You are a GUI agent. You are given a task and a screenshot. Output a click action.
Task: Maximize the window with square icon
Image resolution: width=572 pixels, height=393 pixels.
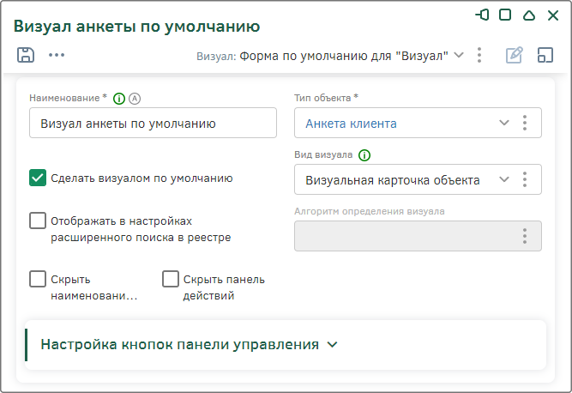[x=505, y=15]
